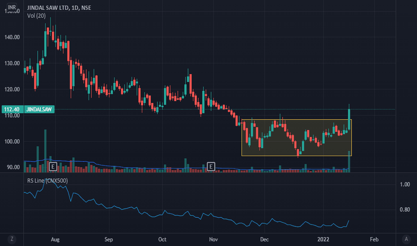Open the JINDAL SAW LTD symbol title
Viewport: 417px width, 246px height.
pos(59,8)
